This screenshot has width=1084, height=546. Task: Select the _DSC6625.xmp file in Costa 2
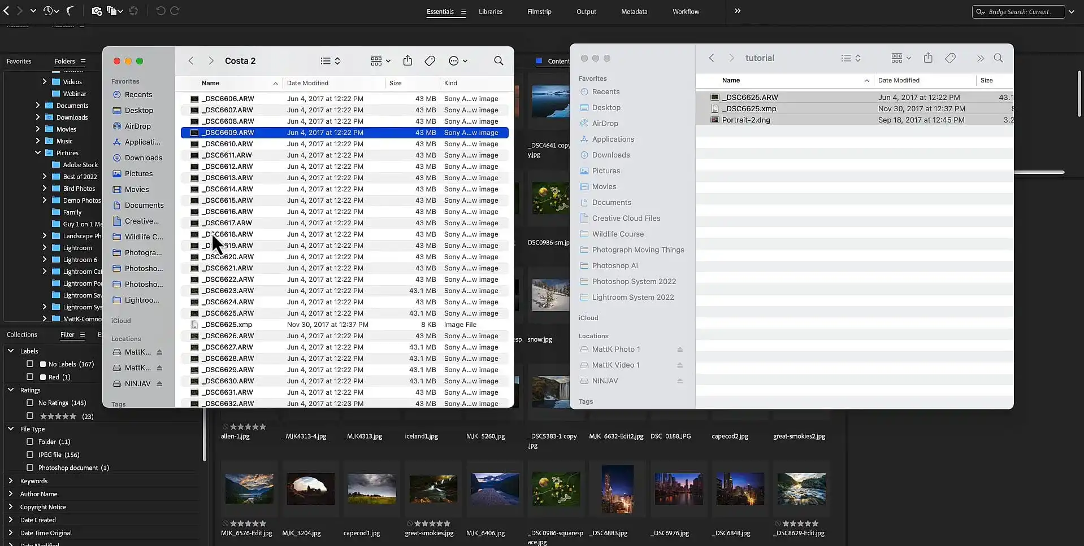[x=227, y=325]
